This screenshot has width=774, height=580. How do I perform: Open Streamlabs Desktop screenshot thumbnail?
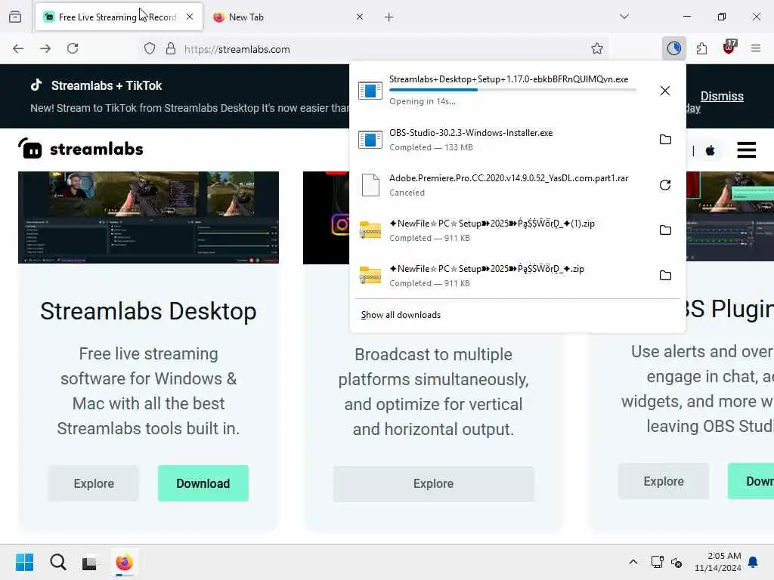149,217
